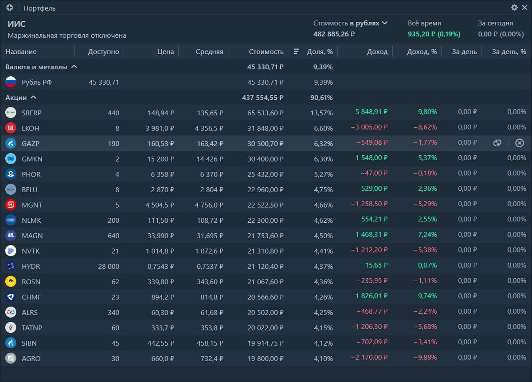Select the Рубль РФ row name
Viewport: 532px width, 382px height.
tap(37, 82)
